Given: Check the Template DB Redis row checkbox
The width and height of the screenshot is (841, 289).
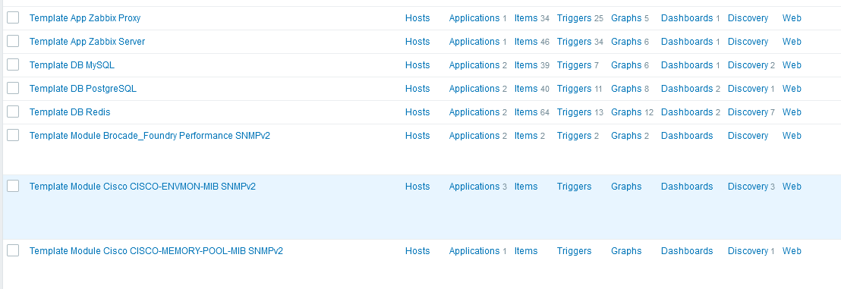Looking at the screenshot, I should click(13, 112).
